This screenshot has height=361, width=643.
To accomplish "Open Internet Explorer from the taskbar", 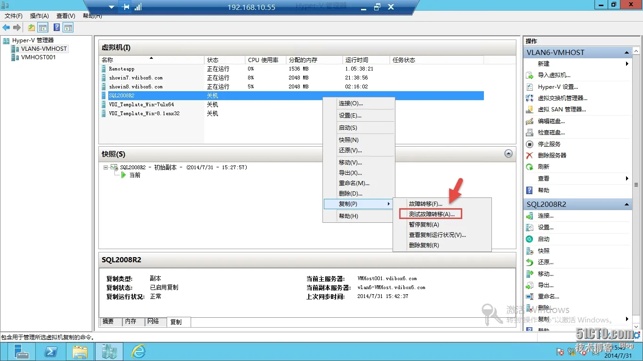I will pyautogui.click(x=138, y=352).
